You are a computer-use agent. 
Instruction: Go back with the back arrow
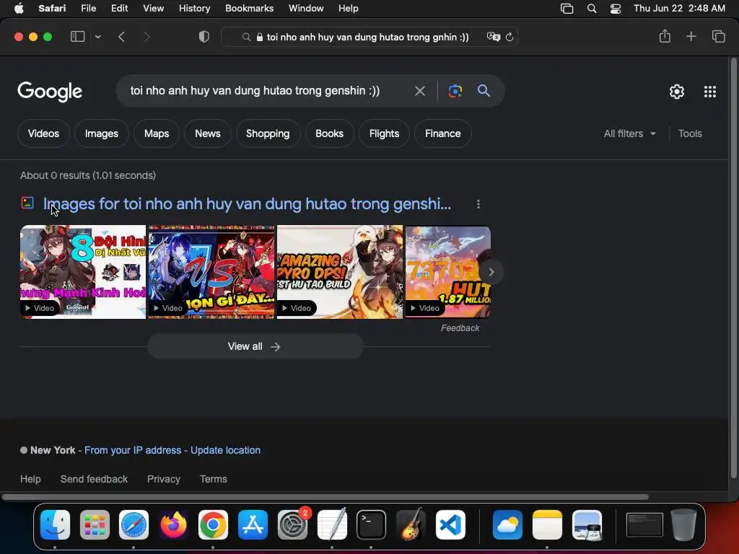pyautogui.click(x=121, y=37)
